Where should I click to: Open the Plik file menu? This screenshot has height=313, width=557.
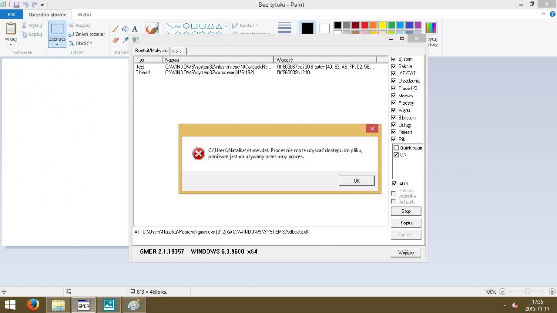(11, 14)
